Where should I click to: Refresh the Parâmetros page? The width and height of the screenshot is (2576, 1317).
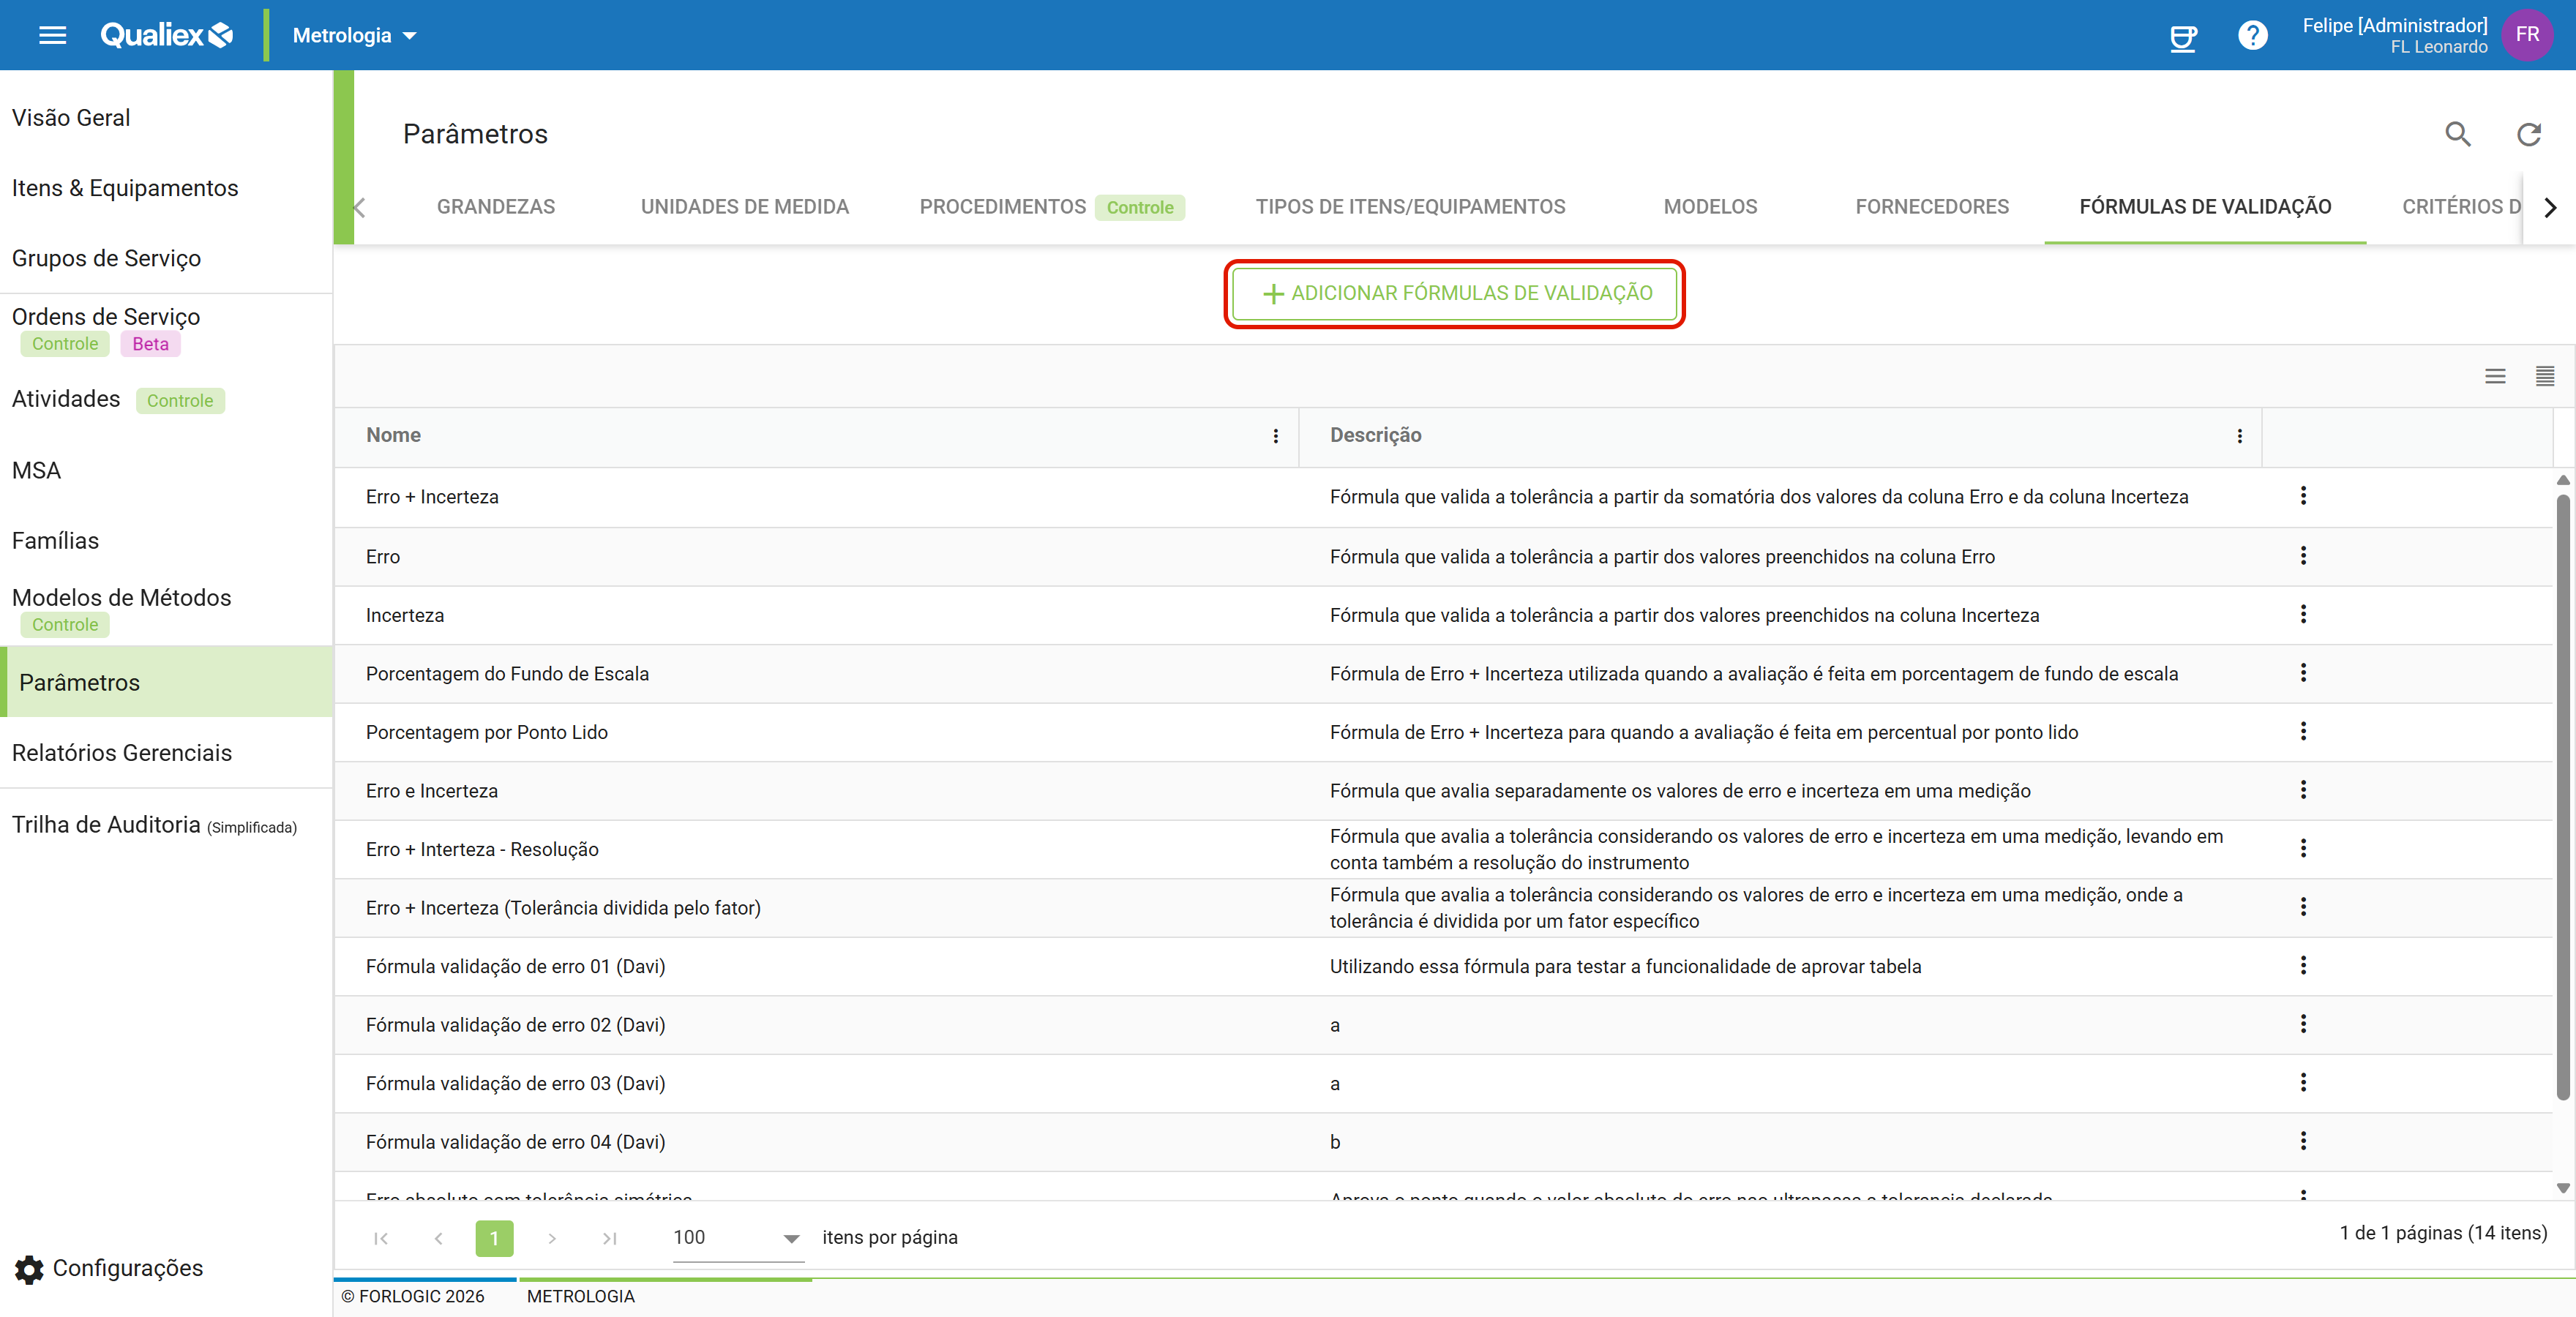click(x=2528, y=134)
